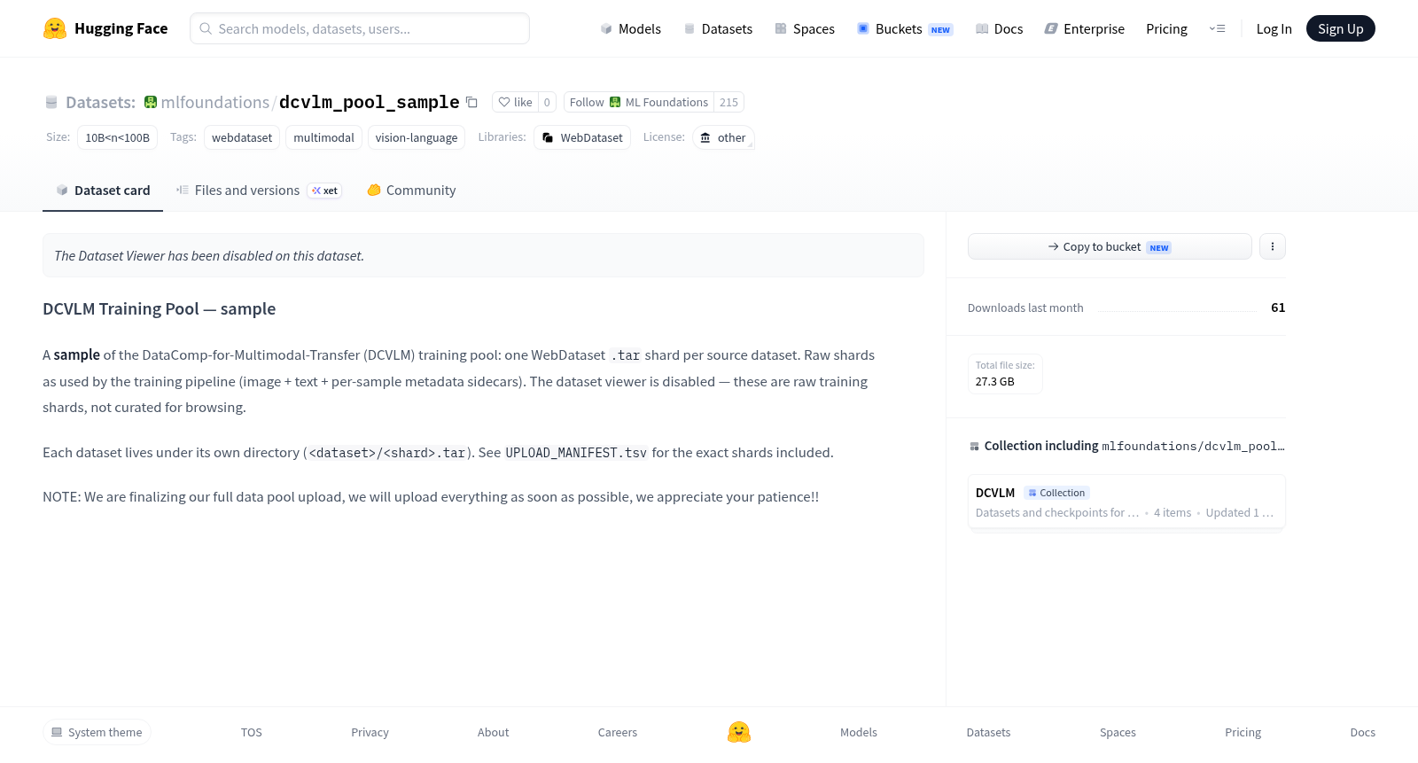This screenshot has width=1418, height=763.
Task: Open Privacy link in the footer
Action: pos(370,732)
